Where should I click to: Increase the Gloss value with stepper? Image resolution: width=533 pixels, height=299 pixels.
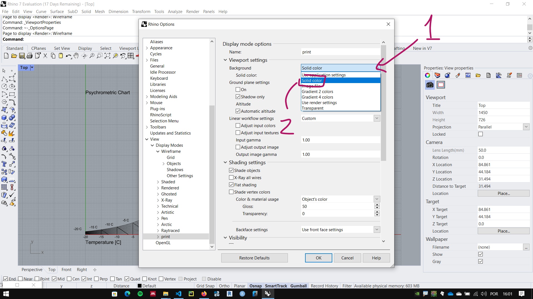pyautogui.click(x=377, y=205)
